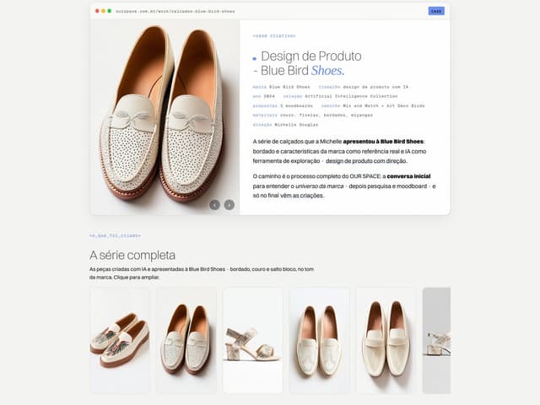The height and width of the screenshot is (405, 540).
Task: Open the block-heel sandal thumbnail
Action: coord(252,340)
